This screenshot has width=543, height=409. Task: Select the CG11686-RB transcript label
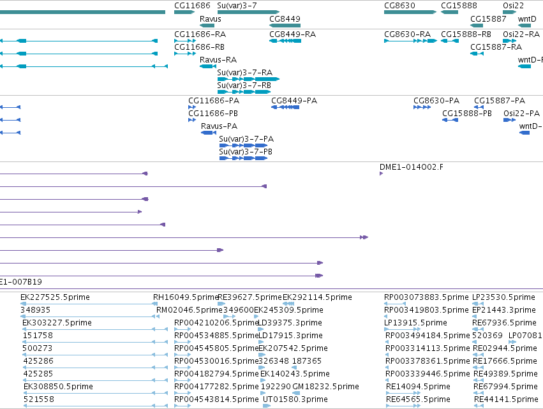[x=199, y=47]
